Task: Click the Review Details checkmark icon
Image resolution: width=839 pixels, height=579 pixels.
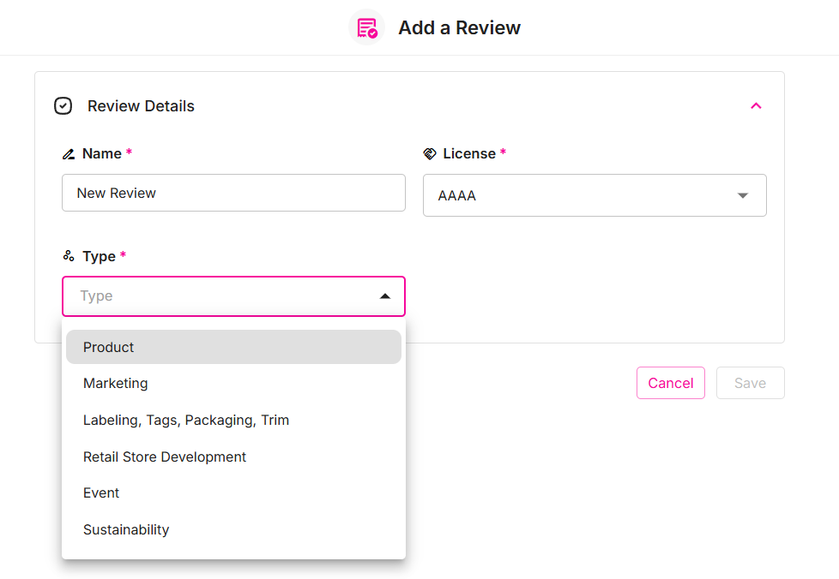Action: (63, 105)
